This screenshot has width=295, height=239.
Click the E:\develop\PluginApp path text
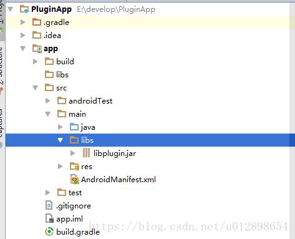point(116,9)
